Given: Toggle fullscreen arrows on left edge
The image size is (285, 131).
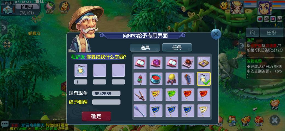Looking at the screenshot, I should tap(7, 44).
